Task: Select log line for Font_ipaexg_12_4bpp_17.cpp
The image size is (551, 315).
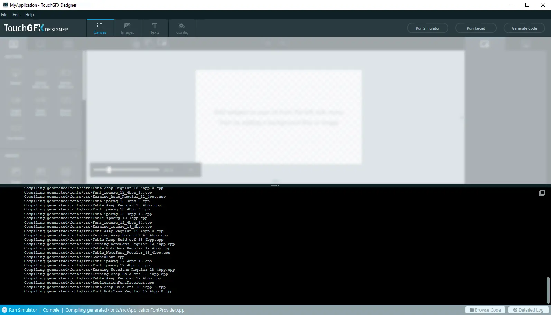Action: click(88, 193)
